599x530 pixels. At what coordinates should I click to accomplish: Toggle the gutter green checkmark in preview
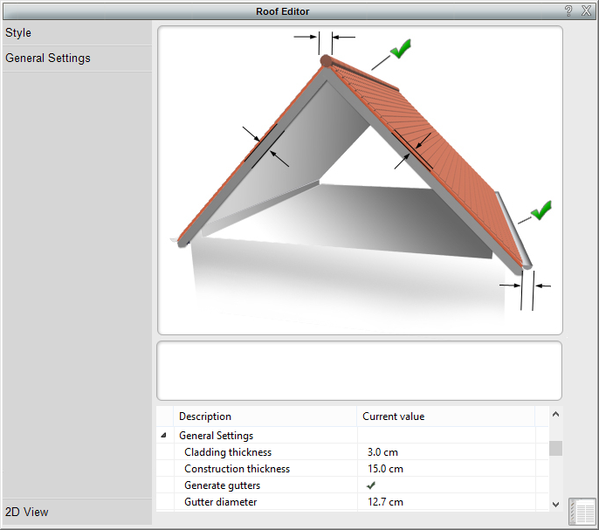coord(541,210)
